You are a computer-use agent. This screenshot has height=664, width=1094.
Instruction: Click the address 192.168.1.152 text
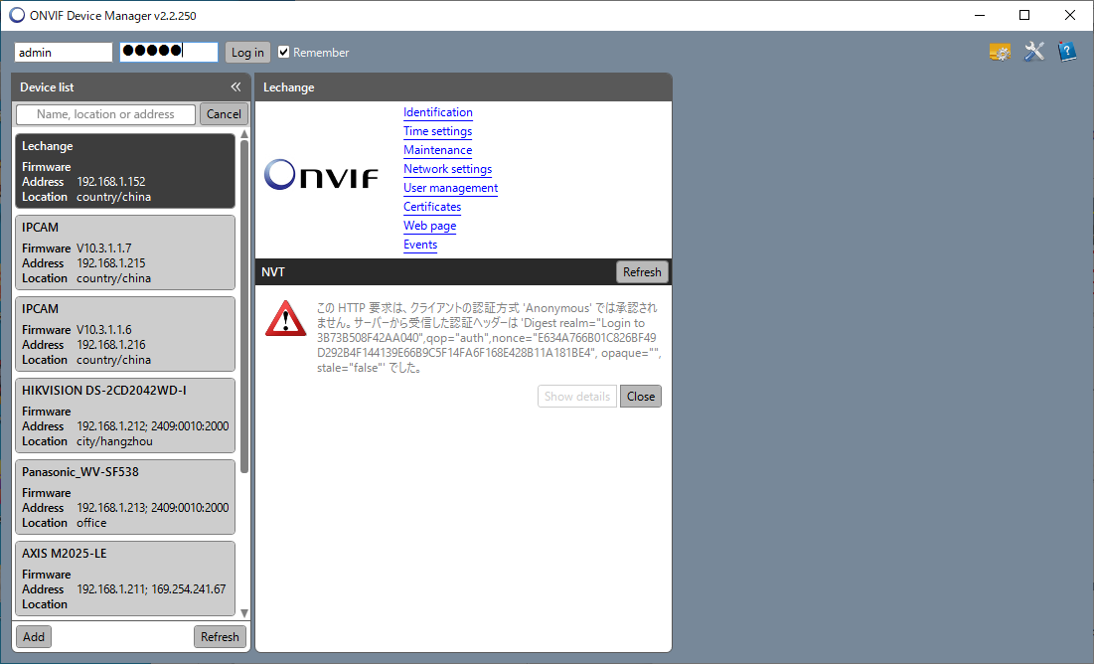pyautogui.click(x=111, y=182)
